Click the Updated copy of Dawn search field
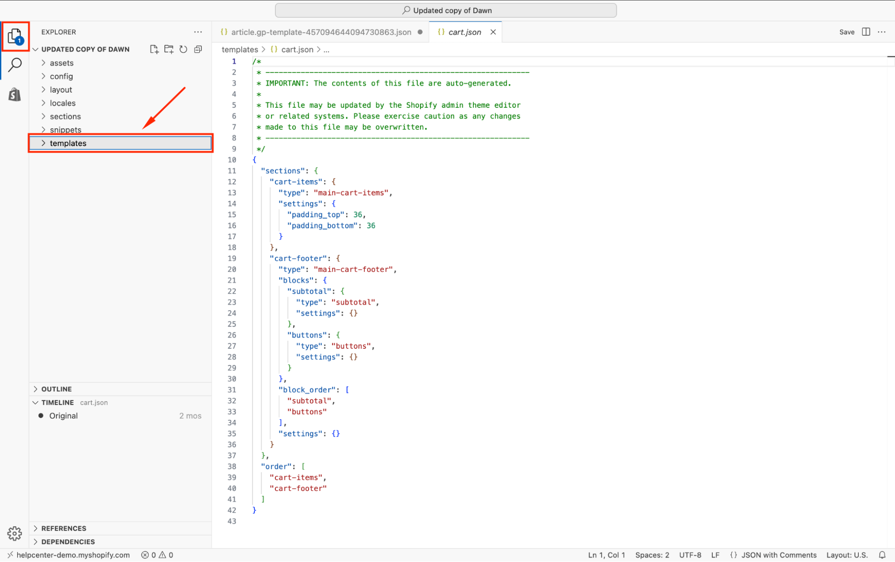This screenshot has width=895, height=562. click(x=446, y=10)
